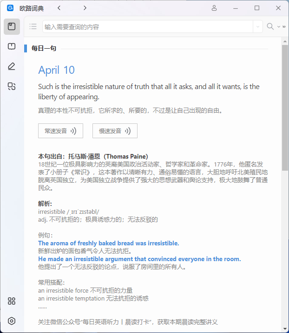Click the April 10 date heading

tap(56, 70)
